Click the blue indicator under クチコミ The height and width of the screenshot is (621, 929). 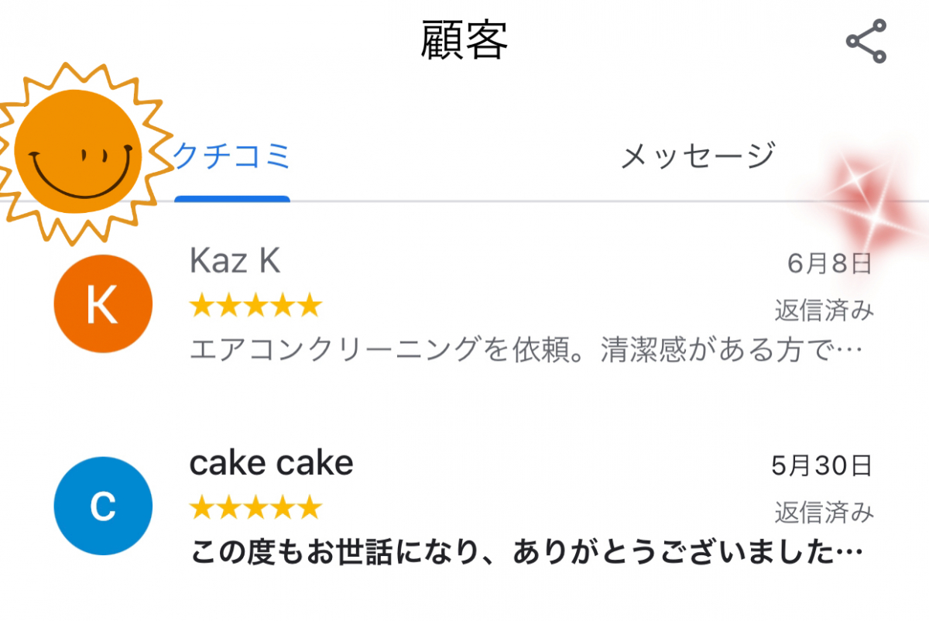pyautogui.click(x=231, y=199)
